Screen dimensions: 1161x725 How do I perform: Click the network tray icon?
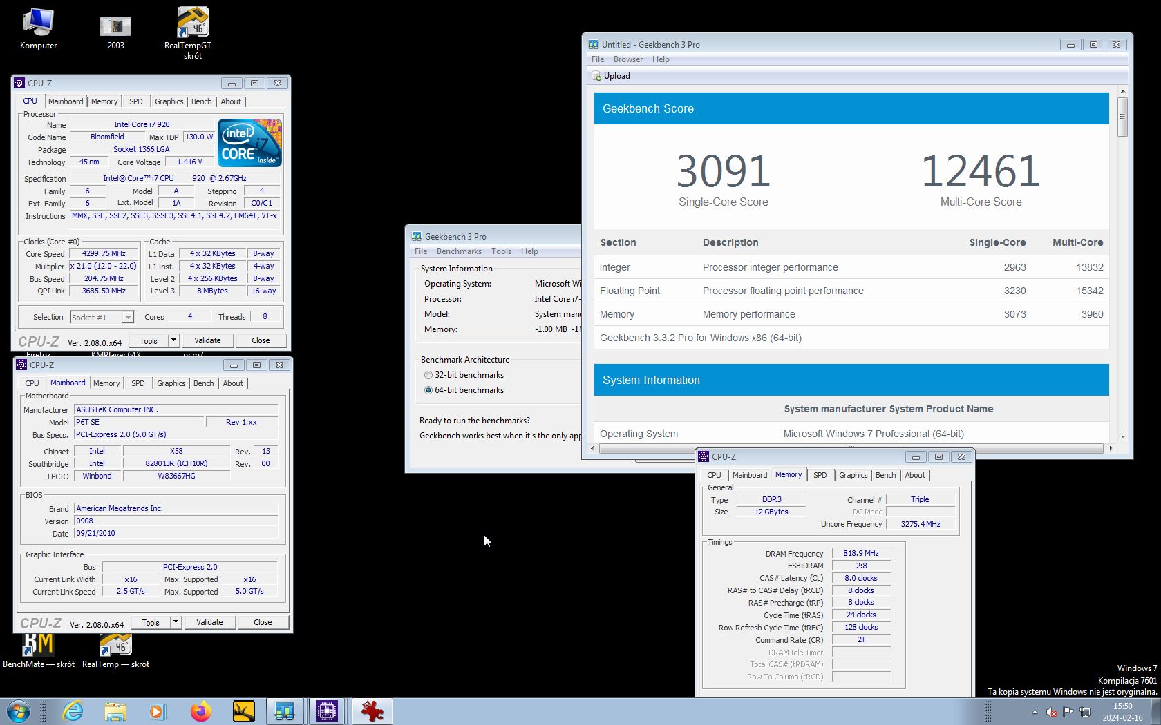(x=1085, y=712)
